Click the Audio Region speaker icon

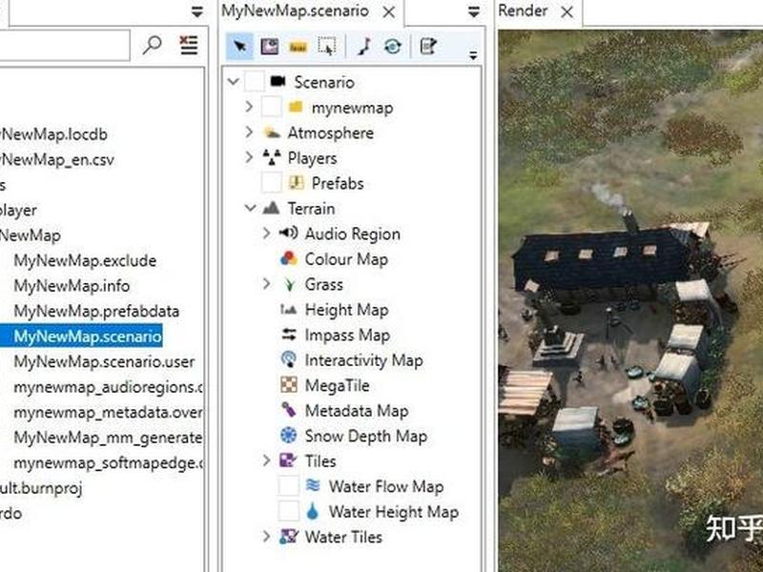pyautogui.click(x=289, y=233)
